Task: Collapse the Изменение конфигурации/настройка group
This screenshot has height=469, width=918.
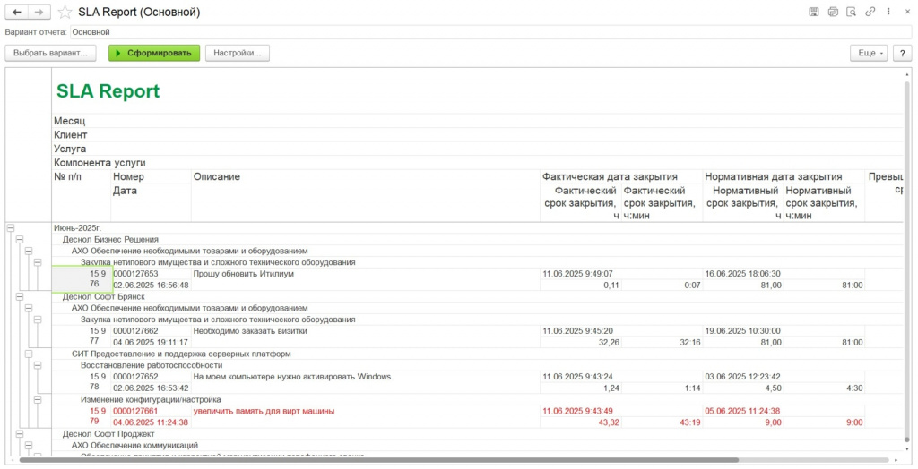Action: pos(38,399)
